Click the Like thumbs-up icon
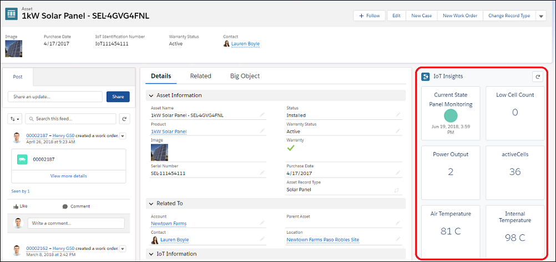 (16, 206)
